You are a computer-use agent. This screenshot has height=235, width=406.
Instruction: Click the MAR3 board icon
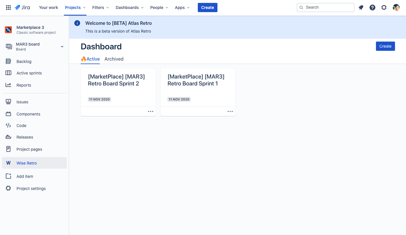point(9,46)
